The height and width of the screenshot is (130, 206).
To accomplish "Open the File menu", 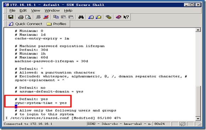I will (12, 11).
